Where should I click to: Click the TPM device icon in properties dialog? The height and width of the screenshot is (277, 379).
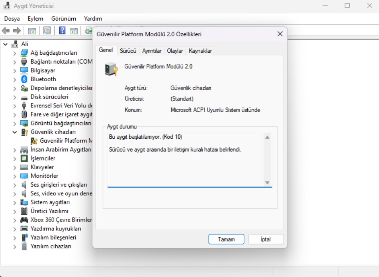tap(111, 69)
